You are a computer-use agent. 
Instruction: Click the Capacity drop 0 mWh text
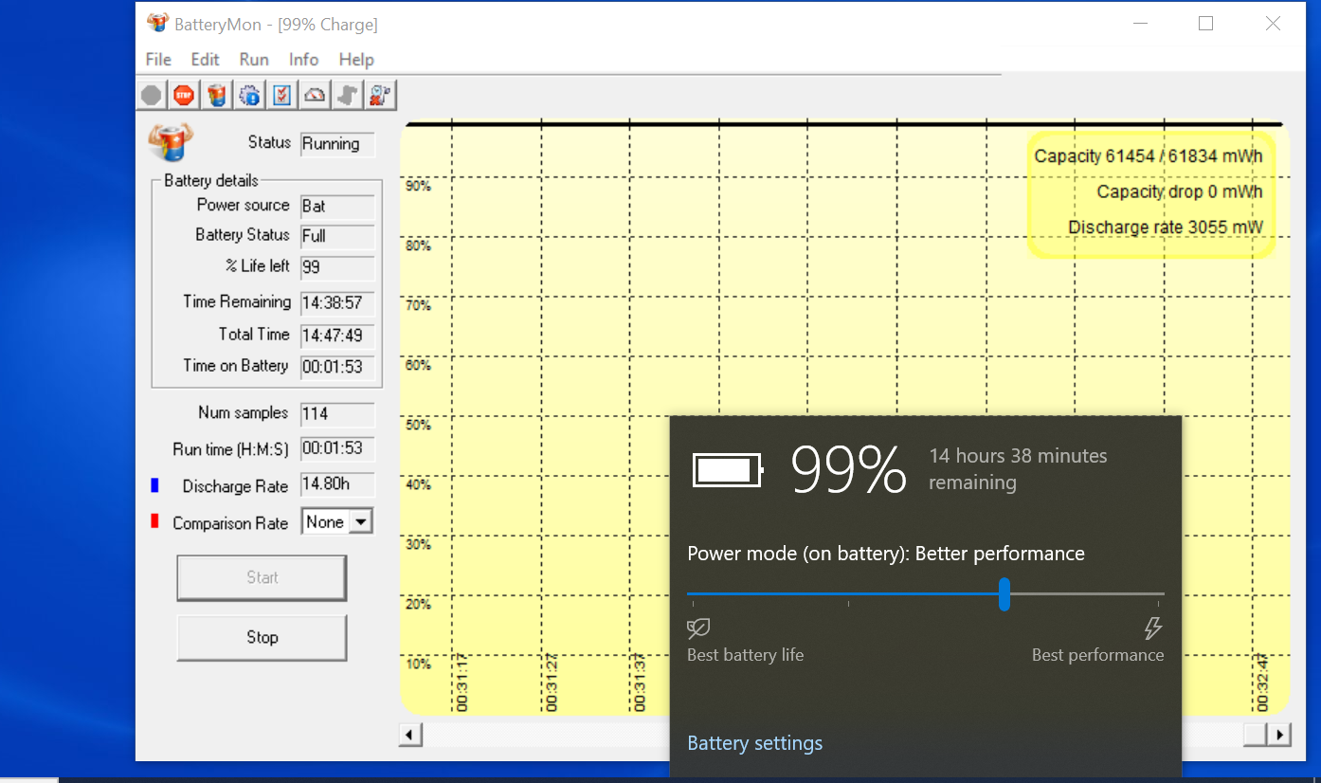1180,191
